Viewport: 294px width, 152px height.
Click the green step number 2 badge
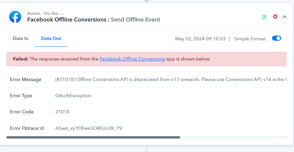[x=264, y=17]
